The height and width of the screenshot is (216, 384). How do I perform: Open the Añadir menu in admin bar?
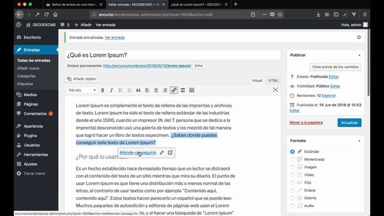coord(83,25)
